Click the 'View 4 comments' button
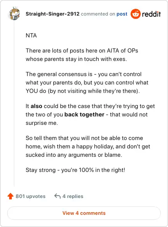Screen dimensions: 168x227 (84, 213)
